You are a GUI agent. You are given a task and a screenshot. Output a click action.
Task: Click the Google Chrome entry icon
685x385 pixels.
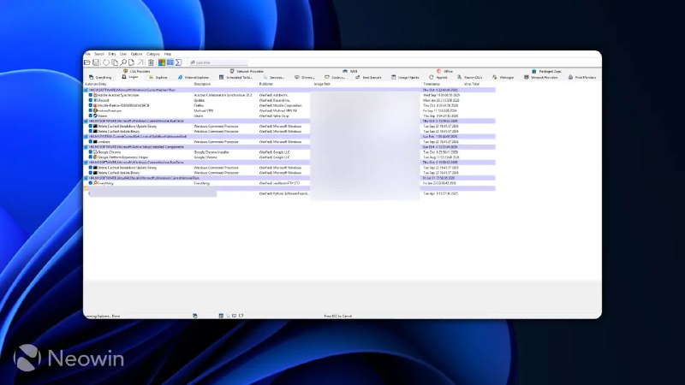[x=95, y=152]
